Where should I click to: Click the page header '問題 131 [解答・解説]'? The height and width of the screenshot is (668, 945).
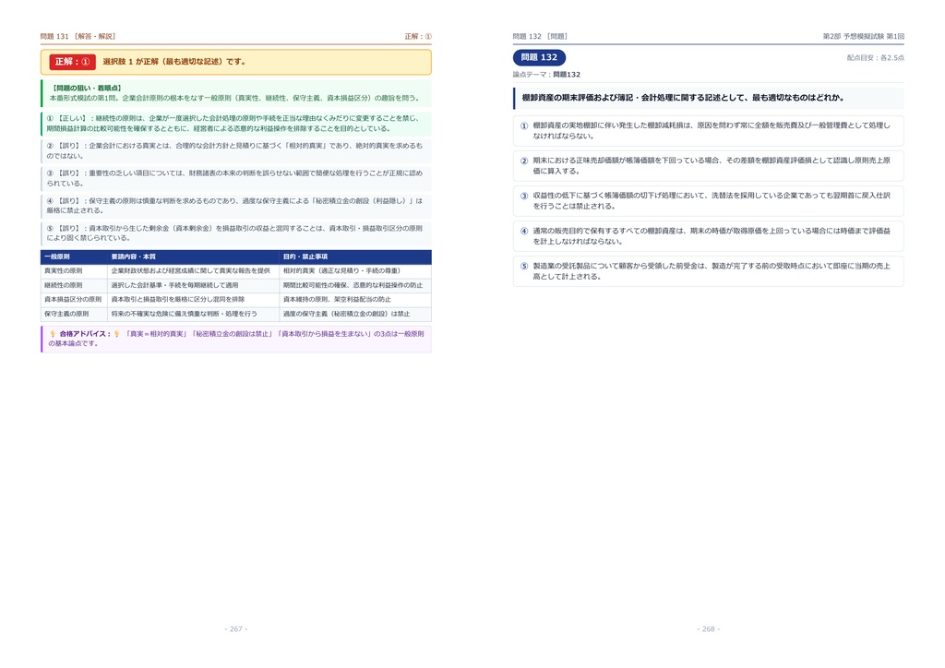coord(78,36)
